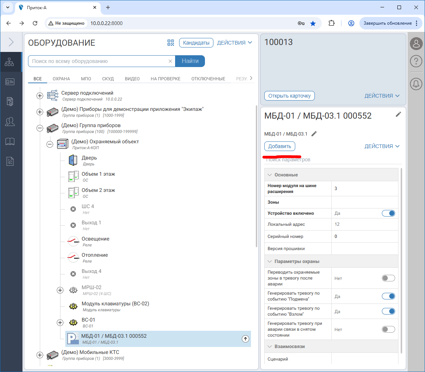Open the ДЕЙСТВИЯ dropdown in equipment header
The image size is (425, 372).
[x=234, y=43]
